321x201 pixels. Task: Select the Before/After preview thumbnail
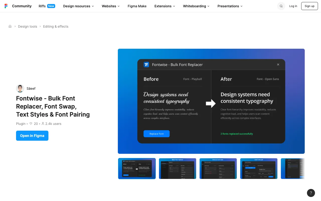point(137,169)
